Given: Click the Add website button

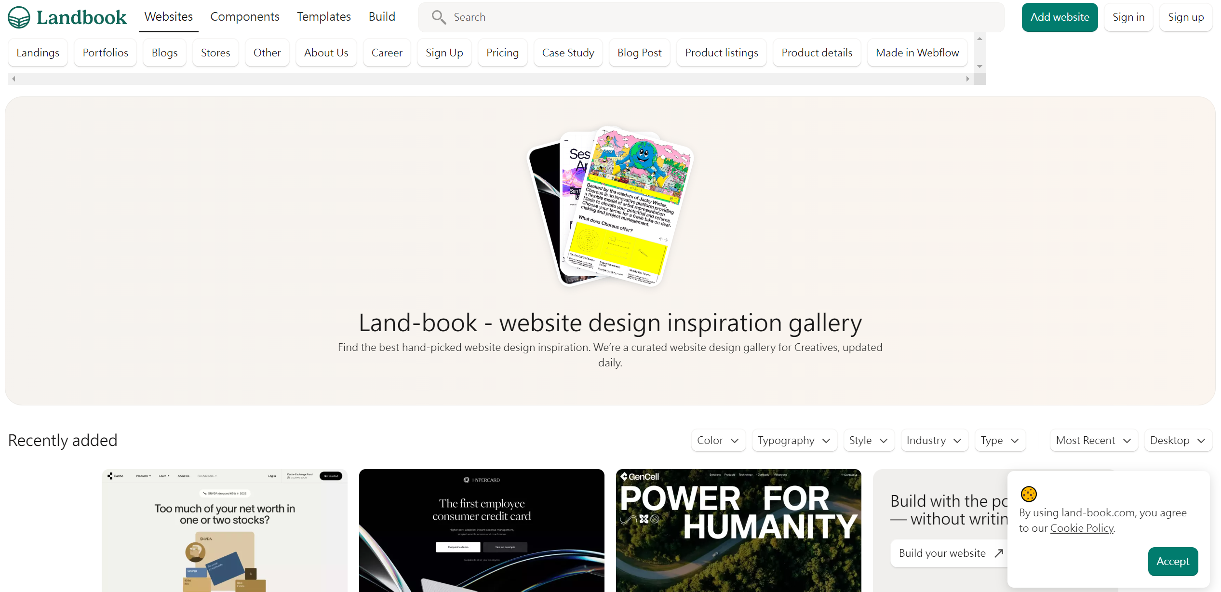Looking at the screenshot, I should [1060, 17].
